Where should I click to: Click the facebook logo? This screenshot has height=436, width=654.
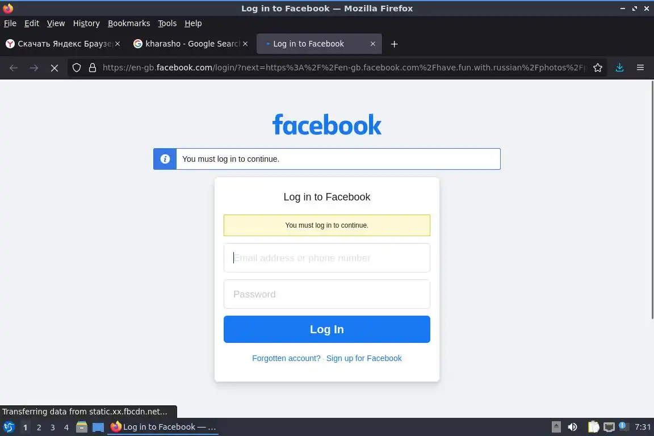point(326,124)
